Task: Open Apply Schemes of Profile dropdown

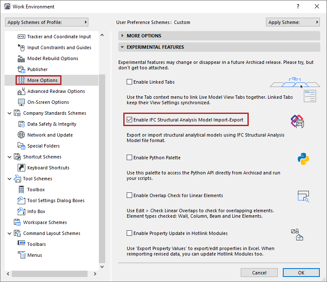Action: click(47, 22)
